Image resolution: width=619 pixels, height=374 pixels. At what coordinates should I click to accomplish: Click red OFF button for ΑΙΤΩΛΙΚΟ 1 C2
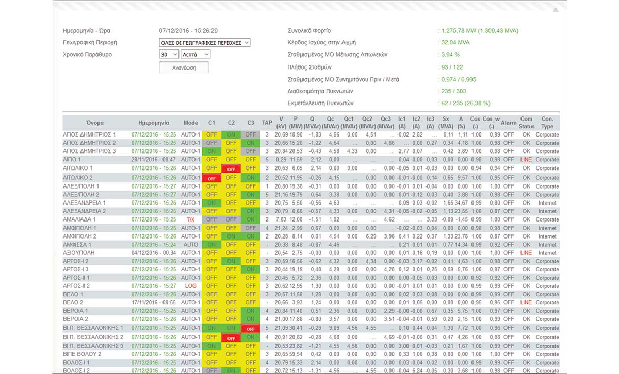pyautogui.click(x=231, y=169)
